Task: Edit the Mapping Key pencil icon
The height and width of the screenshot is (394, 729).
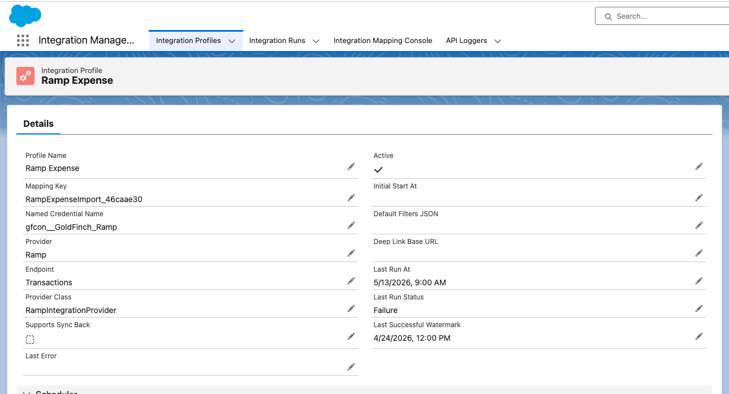Action: 351,198
